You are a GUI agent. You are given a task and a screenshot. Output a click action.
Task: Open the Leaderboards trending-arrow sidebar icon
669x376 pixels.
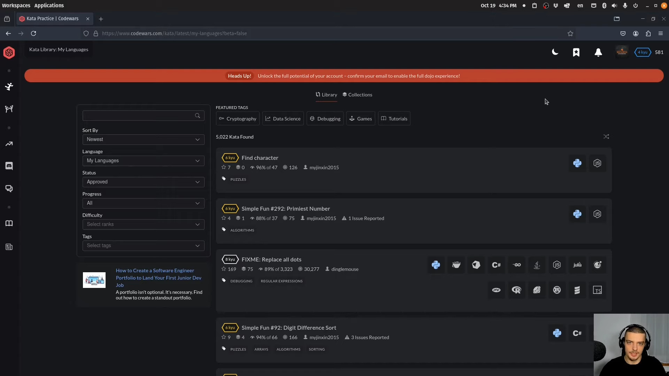pyautogui.click(x=9, y=144)
